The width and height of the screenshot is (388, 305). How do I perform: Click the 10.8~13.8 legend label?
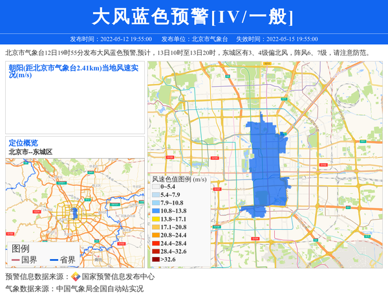[x=173, y=211]
